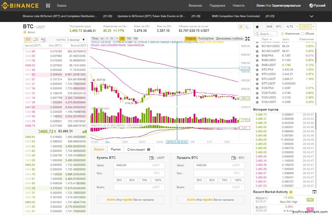Click the Stop-limit help question icon
This screenshot has width=332, height=215.
click(149, 149)
